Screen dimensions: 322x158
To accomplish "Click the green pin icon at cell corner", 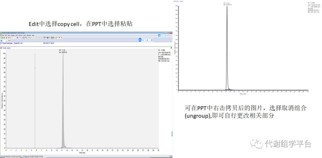I will pyautogui.click(x=171, y=48).
